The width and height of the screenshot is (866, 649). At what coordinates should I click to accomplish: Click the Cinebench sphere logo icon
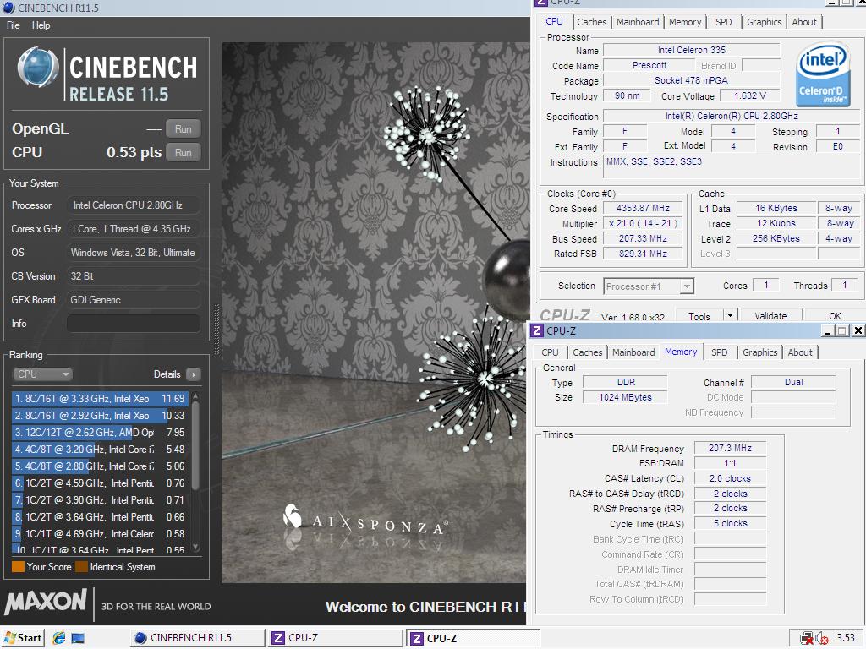coord(37,68)
